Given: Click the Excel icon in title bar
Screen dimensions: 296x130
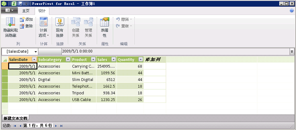Looking at the screenshot, I should [14, 4].
